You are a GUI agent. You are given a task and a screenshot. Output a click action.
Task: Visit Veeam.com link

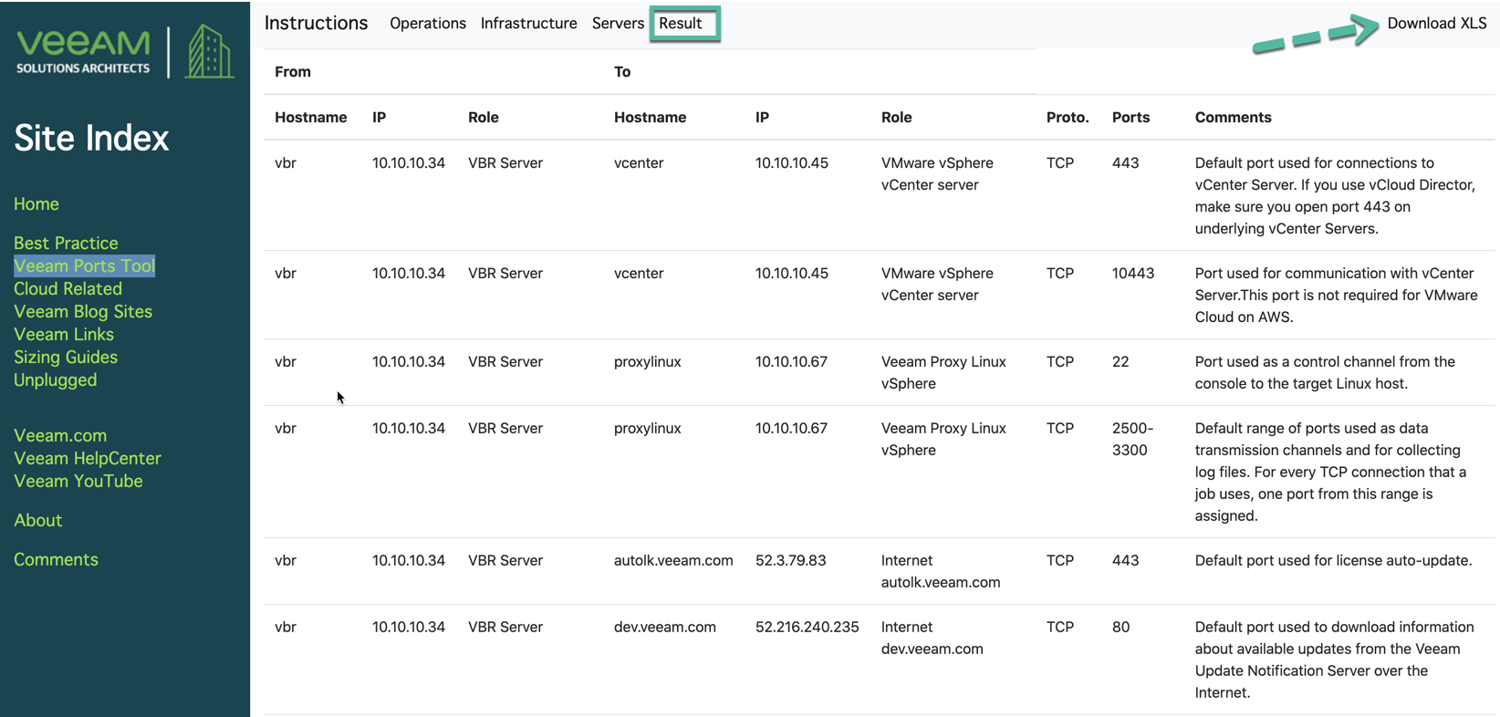click(x=60, y=435)
